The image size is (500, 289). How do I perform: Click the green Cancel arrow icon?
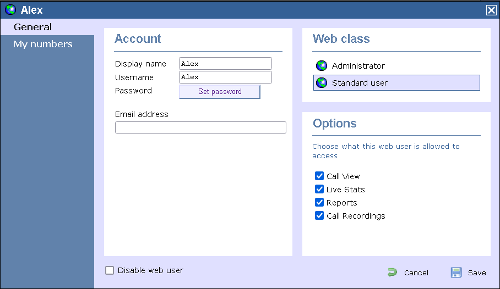click(x=392, y=273)
